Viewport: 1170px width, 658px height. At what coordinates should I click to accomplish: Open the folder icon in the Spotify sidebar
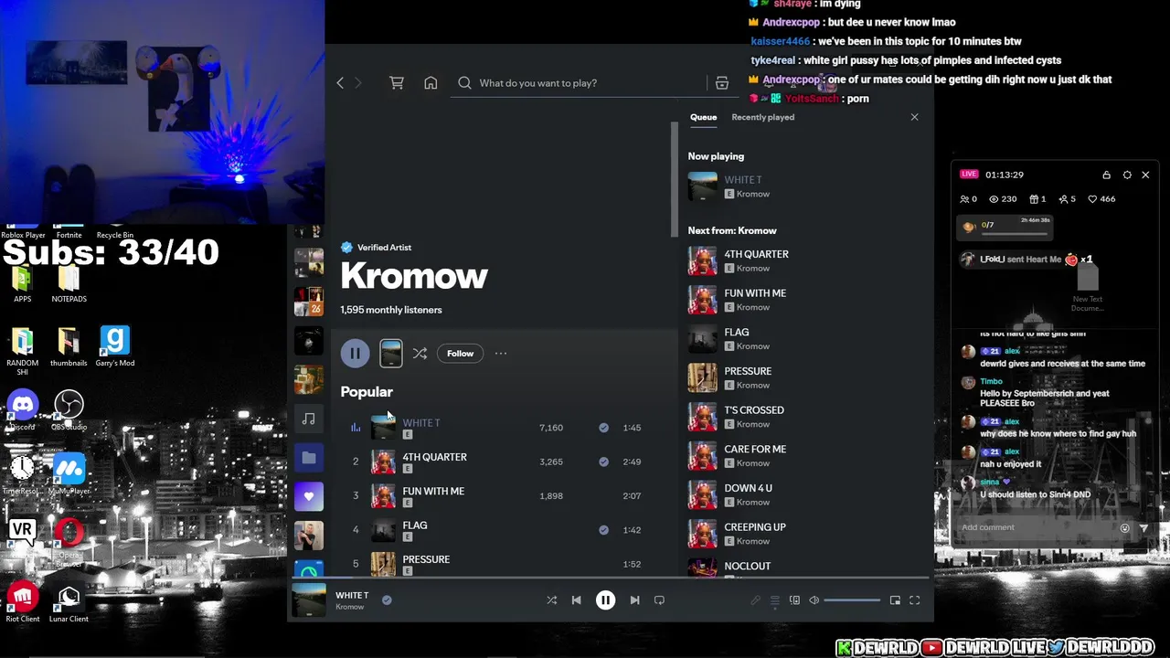[x=309, y=458]
